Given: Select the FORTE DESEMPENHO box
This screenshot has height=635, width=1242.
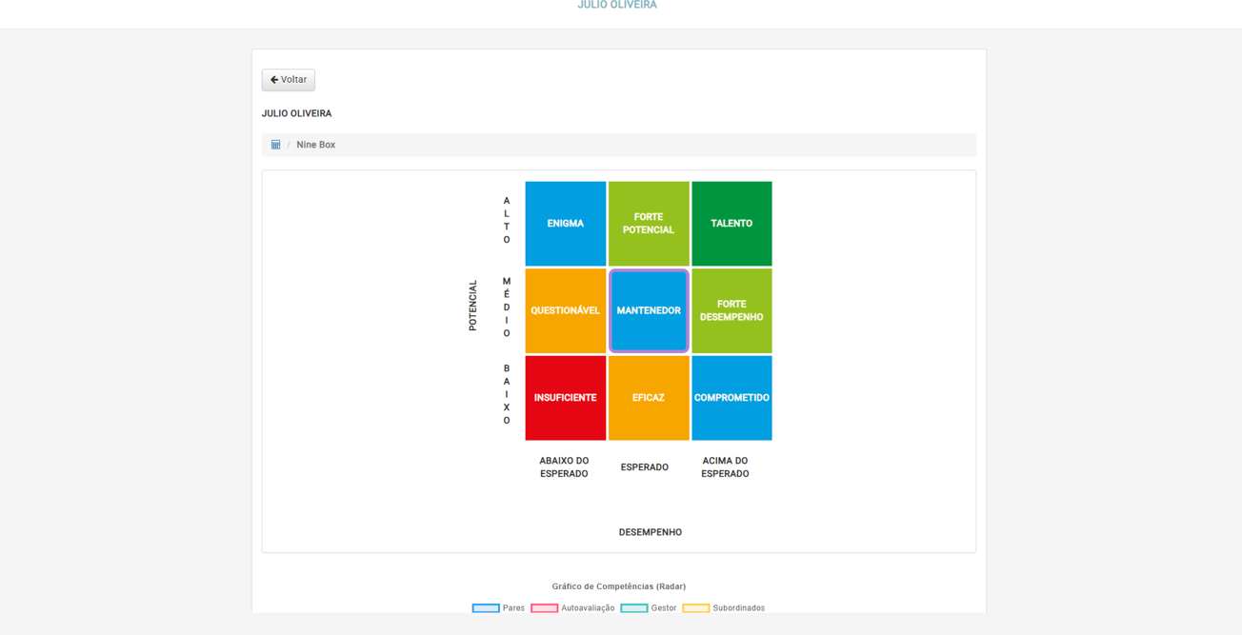Looking at the screenshot, I should click(x=731, y=310).
